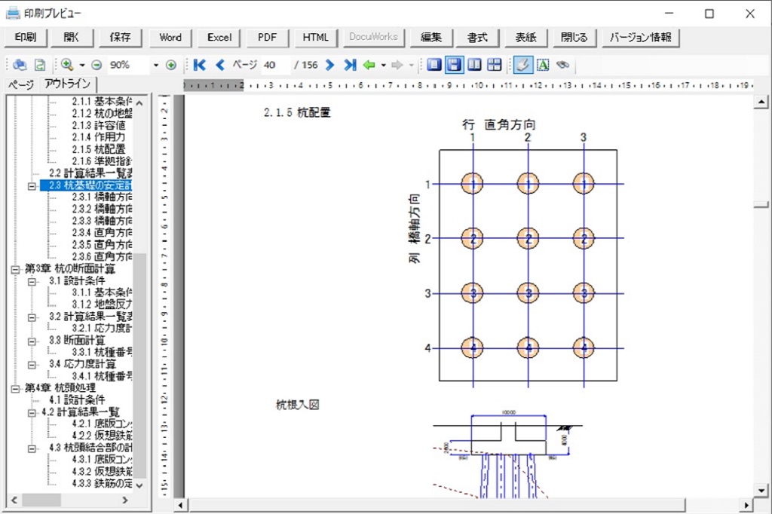
Task: Select the magnifier zoom tool
Action: tap(67, 65)
